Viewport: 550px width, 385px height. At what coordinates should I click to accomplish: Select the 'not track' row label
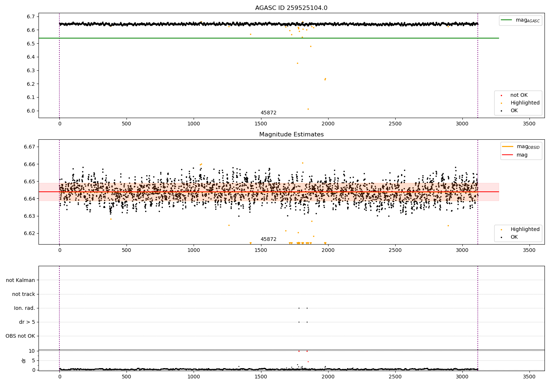[23, 294]
